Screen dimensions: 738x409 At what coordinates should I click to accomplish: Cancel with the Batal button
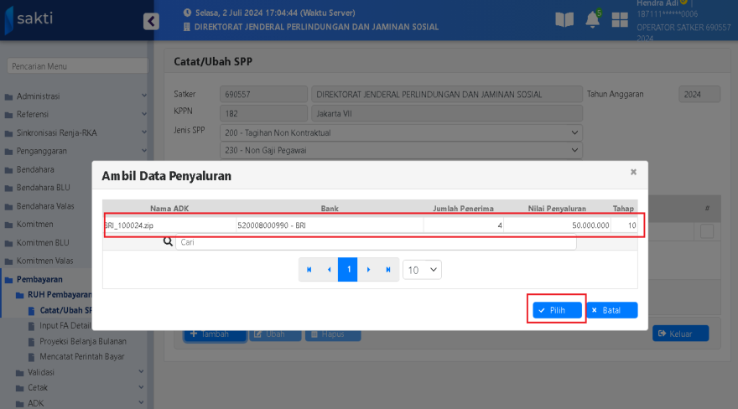tap(611, 310)
